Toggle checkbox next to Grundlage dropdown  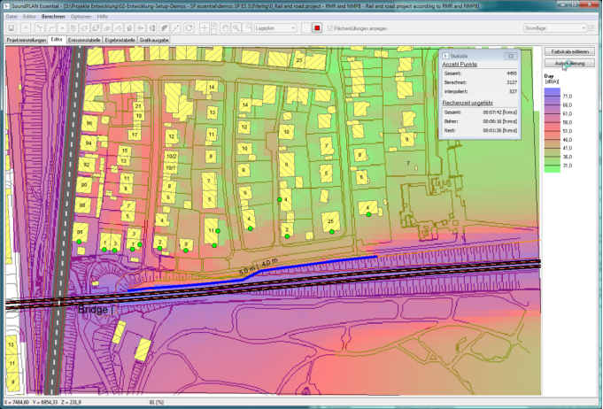(x=590, y=28)
